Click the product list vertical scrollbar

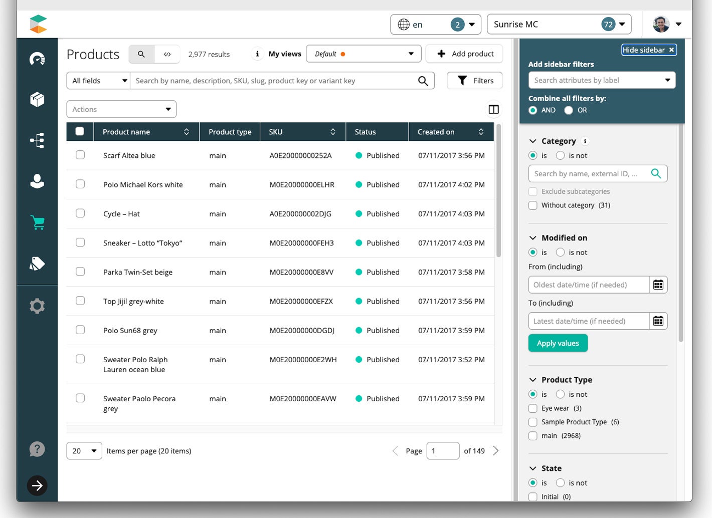(498, 190)
